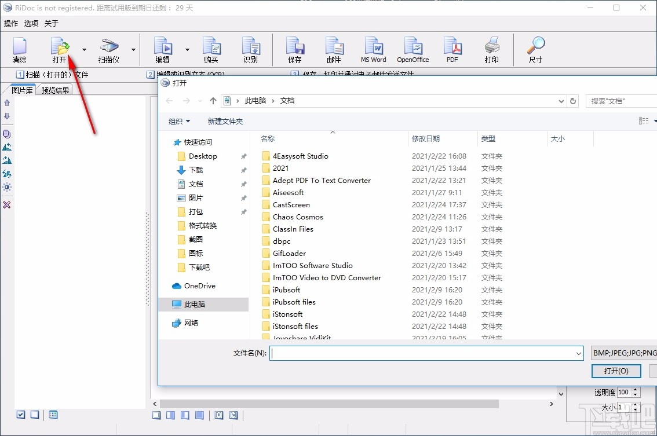This screenshot has width=657, height=436.
Task: Delete image with purple X sidebar icon
Action: point(7,205)
